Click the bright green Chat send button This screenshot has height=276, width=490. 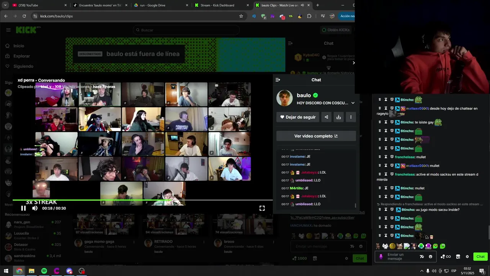tap(480, 256)
